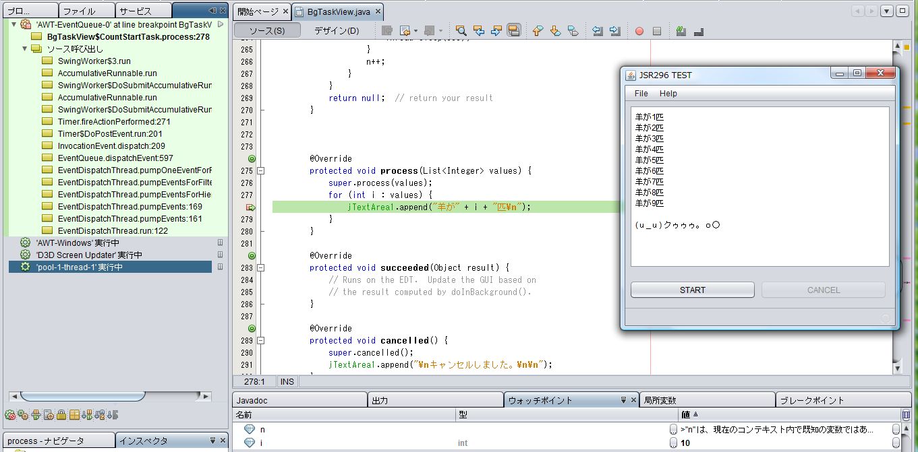The width and height of the screenshot is (918, 452).
Task: Switch to the 開始ページ tab
Action: 258,11
